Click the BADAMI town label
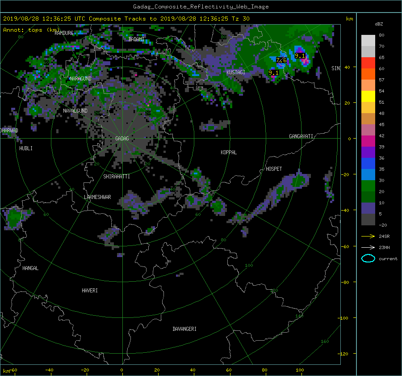This screenshot has width=402, height=376. pos(136,39)
